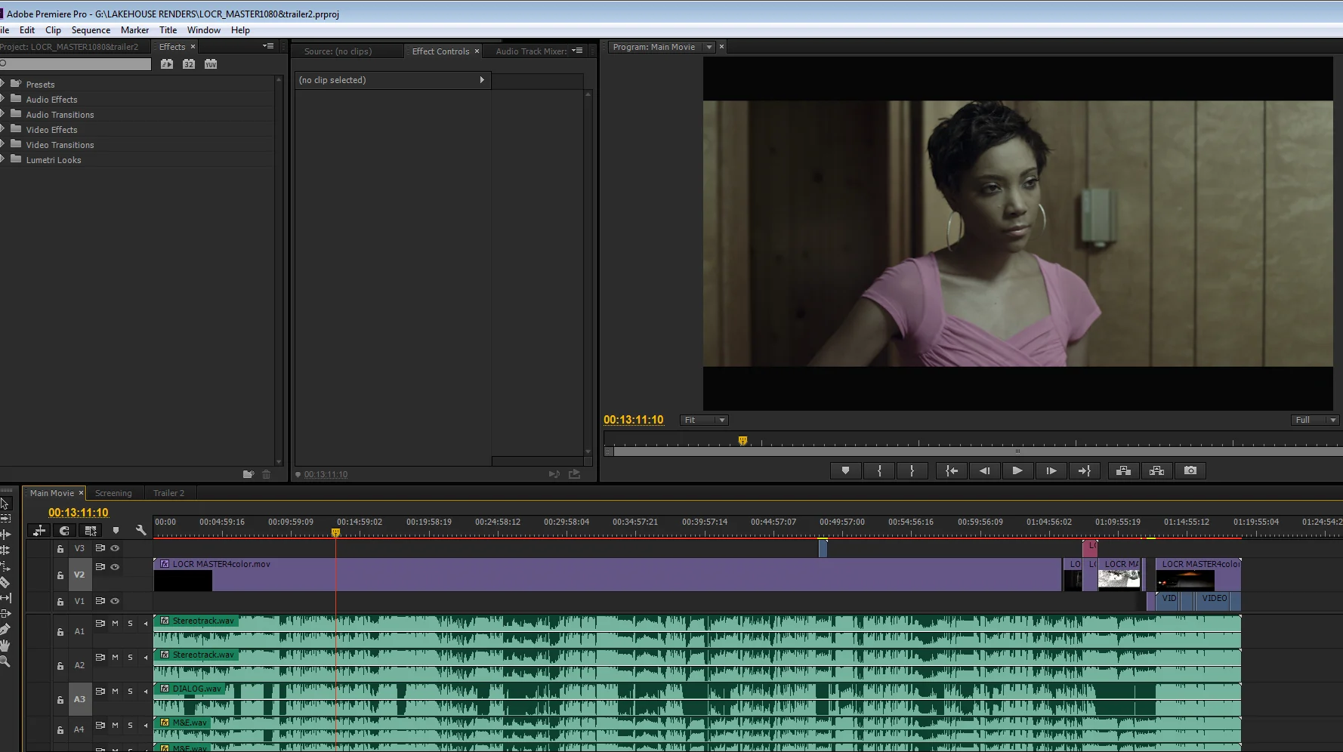Select the Zoom magnifier tool
This screenshot has height=752, width=1343.
point(5,661)
